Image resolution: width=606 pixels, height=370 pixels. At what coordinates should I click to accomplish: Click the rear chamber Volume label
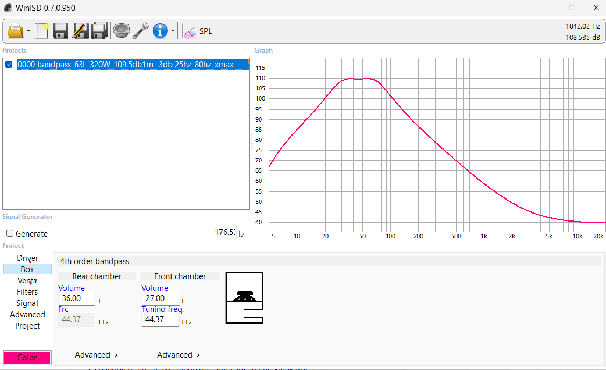pos(72,288)
